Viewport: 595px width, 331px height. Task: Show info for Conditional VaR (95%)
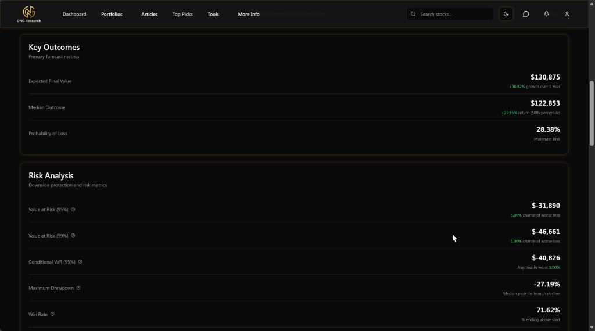tap(80, 262)
